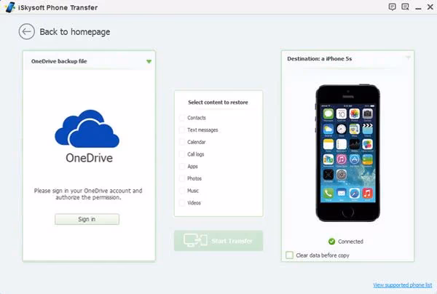
Task: Open the feedback speech bubble icon
Action: coord(393,7)
